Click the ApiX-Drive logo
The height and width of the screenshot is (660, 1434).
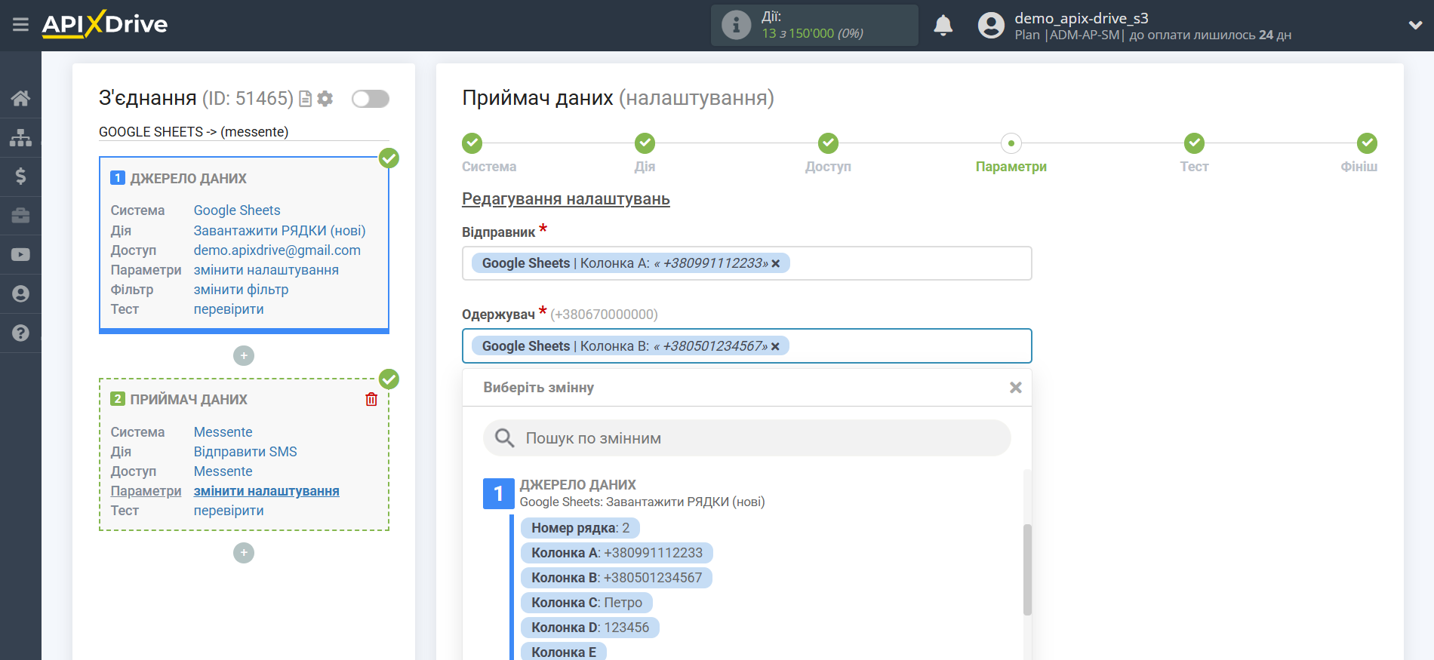pyautogui.click(x=105, y=24)
